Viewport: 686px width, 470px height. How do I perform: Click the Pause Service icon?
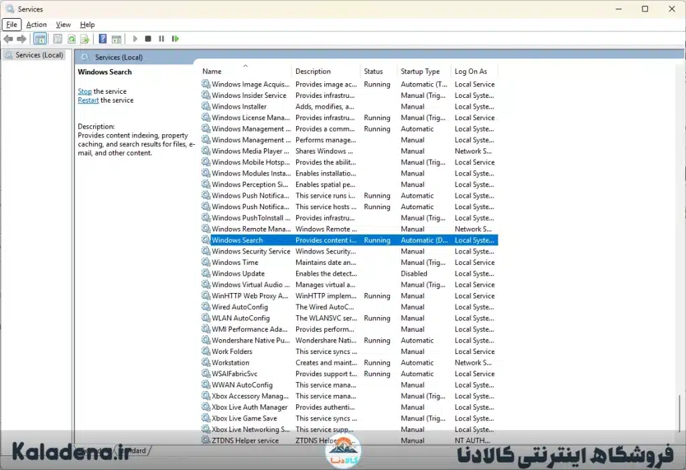pos(161,39)
